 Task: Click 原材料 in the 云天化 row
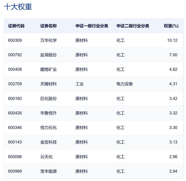tap(81, 157)
